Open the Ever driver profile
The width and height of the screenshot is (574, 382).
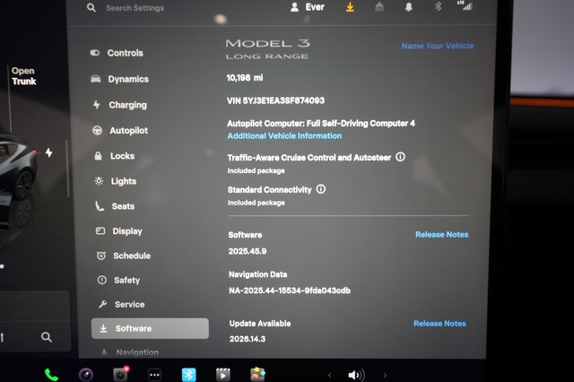[308, 7]
